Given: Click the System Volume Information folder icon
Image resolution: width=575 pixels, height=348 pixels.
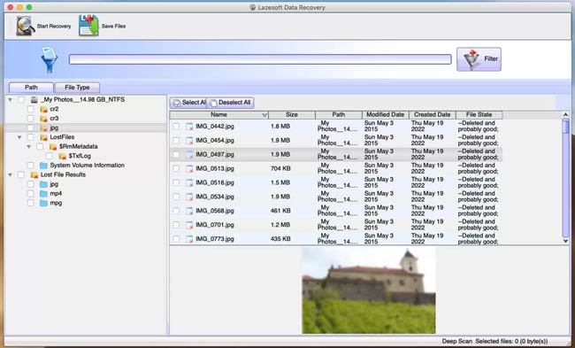Looking at the screenshot, I should pos(43,166).
